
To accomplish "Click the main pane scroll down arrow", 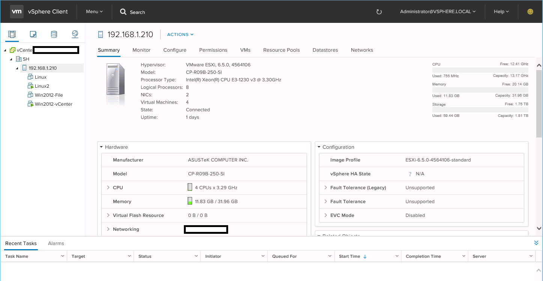I will tap(539, 228).
